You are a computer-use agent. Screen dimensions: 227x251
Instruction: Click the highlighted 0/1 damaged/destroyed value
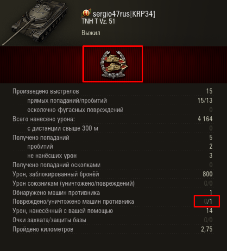(208, 201)
